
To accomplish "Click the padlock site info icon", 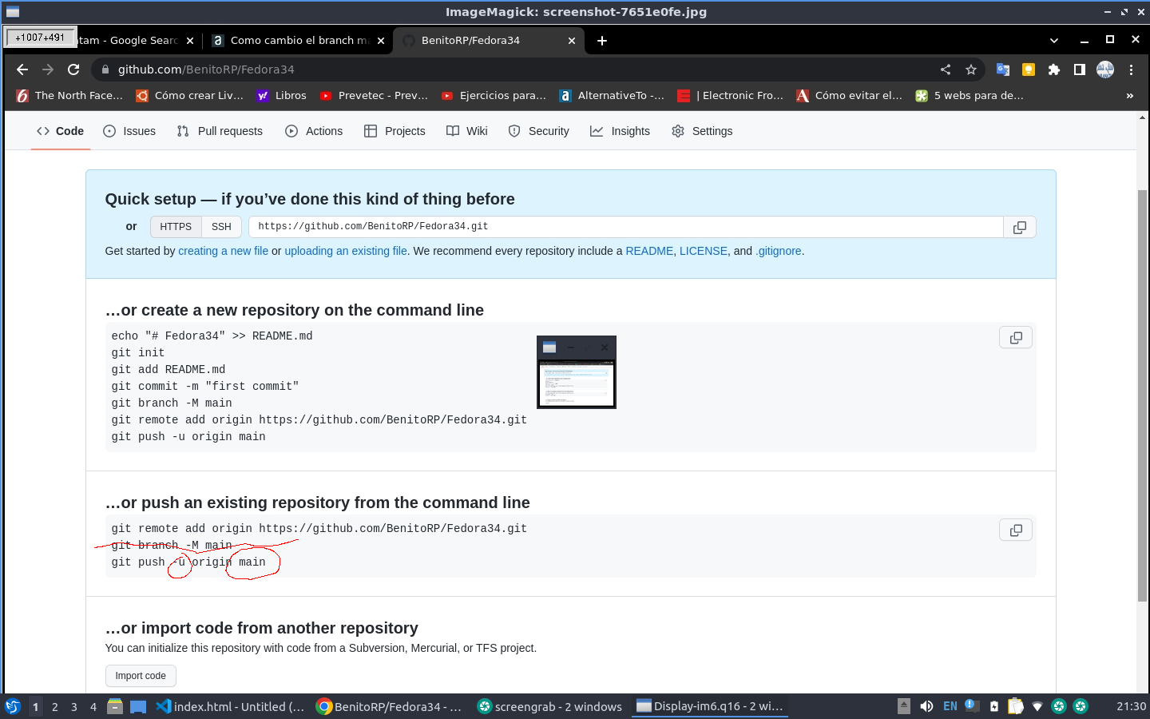I will tap(105, 70).
